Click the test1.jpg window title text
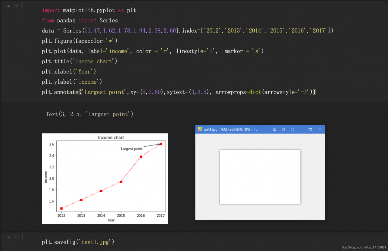This screenshot has width=388, height=251. [231, 129]
